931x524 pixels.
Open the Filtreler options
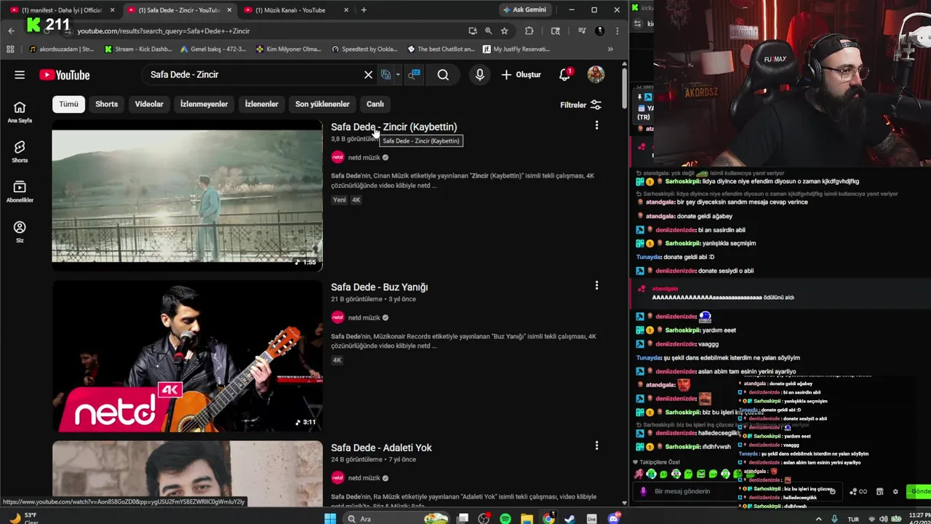pyautogui.click(x=580, y=105)
